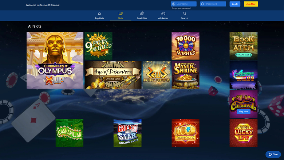The image size is (284, 160).
Task: Select the Slots tab label
Action: pyautogui.click(x=121, y=18)
